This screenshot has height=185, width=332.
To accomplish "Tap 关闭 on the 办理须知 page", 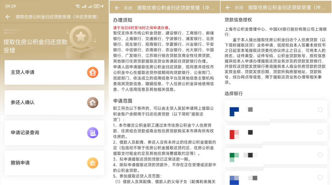I will point(128,8).
